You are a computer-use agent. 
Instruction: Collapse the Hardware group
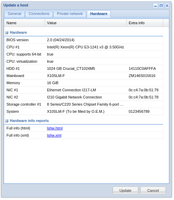6,33
